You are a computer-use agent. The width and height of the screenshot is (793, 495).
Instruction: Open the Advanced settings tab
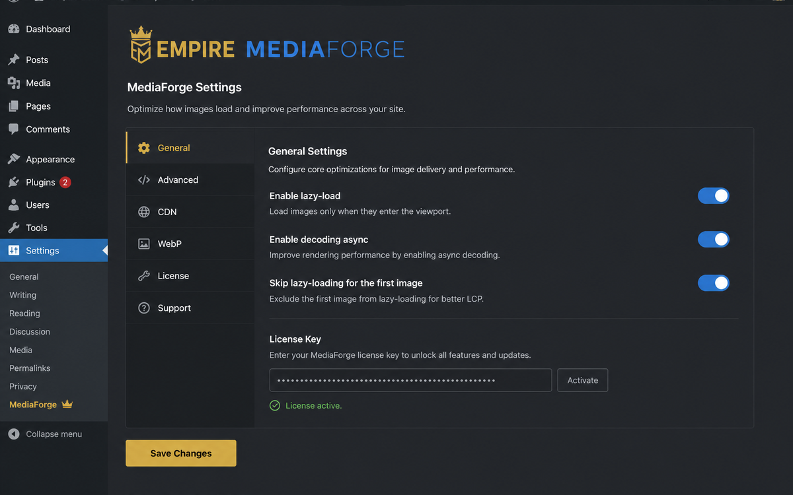click(x=190, y=180)
